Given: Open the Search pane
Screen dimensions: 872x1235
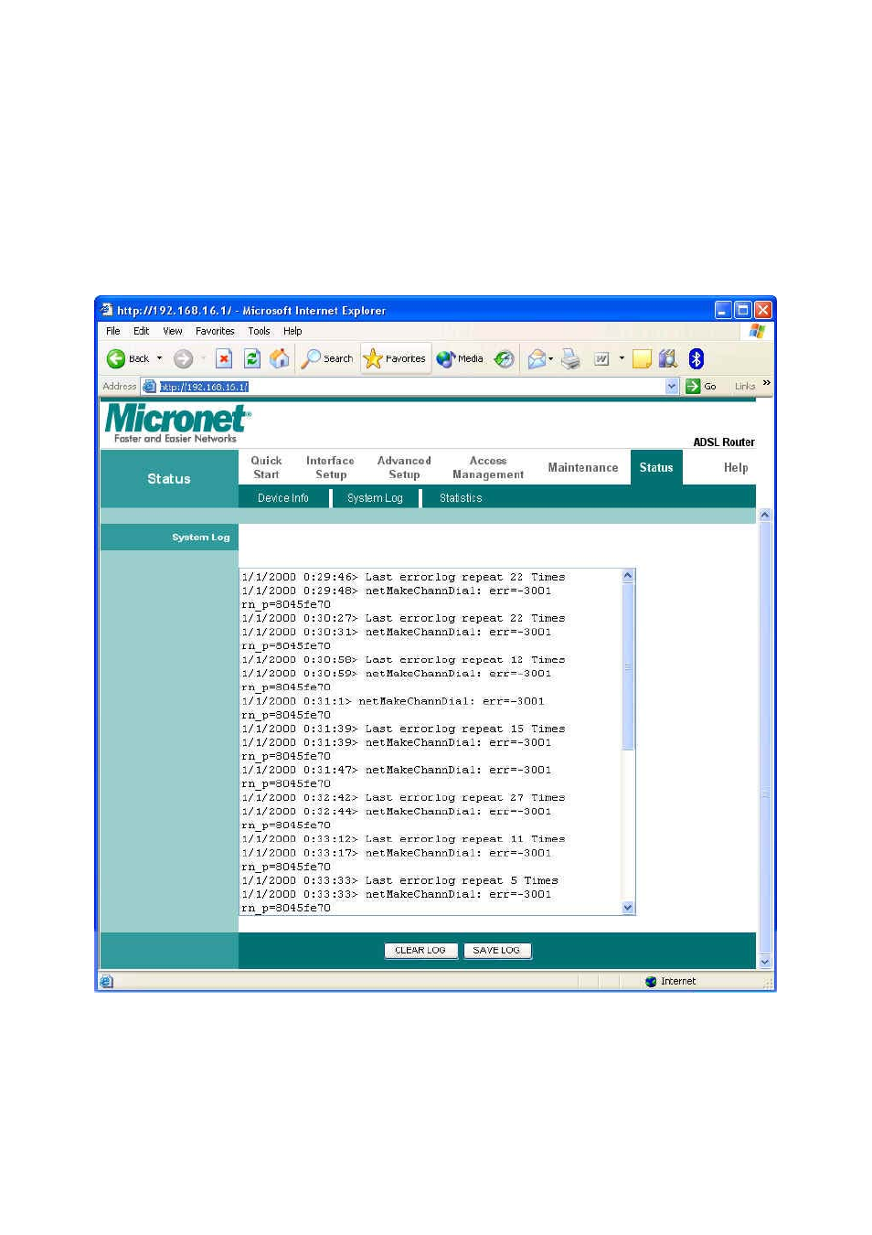Looking at the screenshot, I should [327, 359].
